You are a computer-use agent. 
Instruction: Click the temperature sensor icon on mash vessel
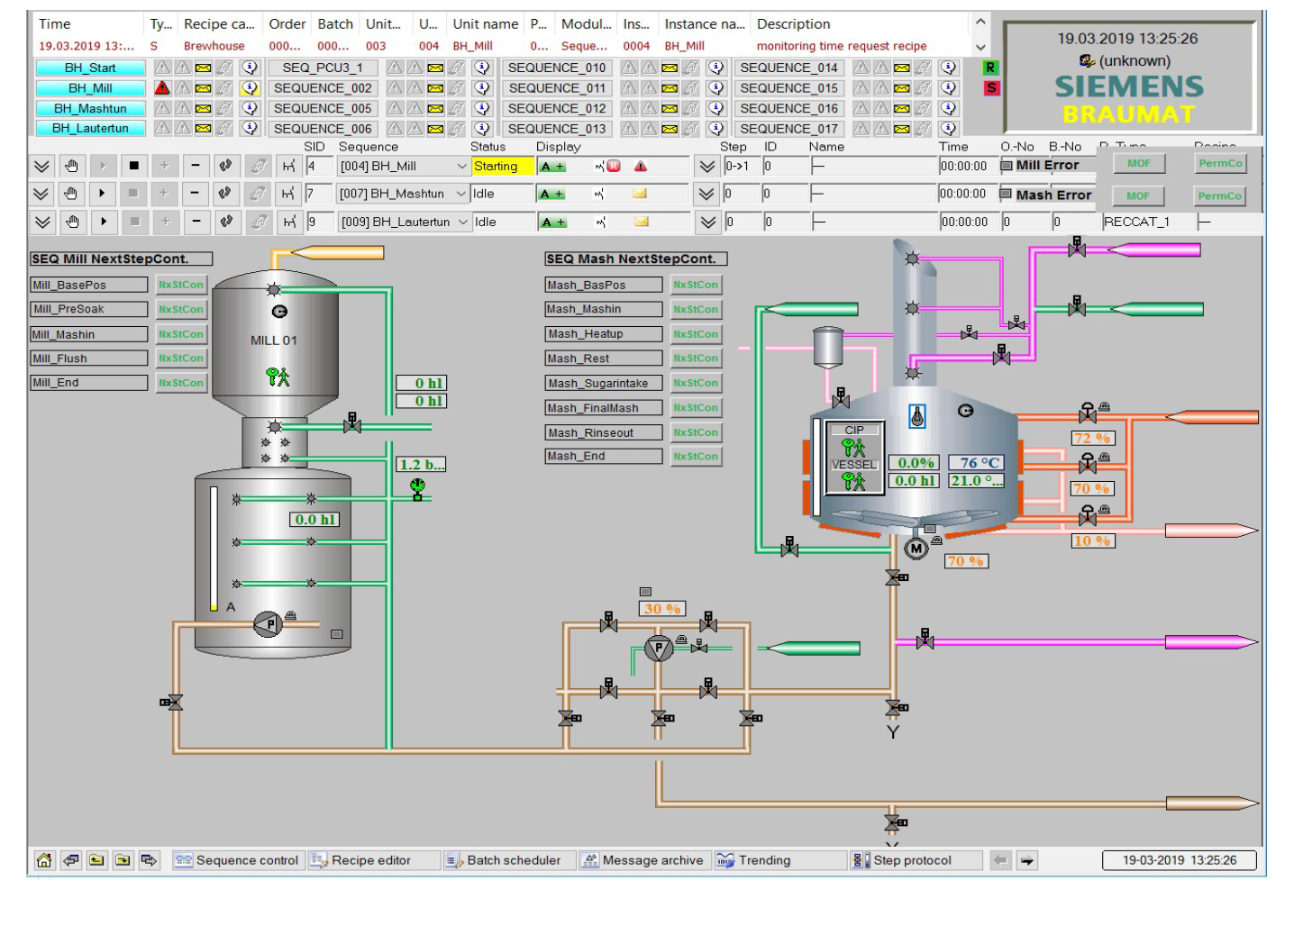click(x=917, y=416)
